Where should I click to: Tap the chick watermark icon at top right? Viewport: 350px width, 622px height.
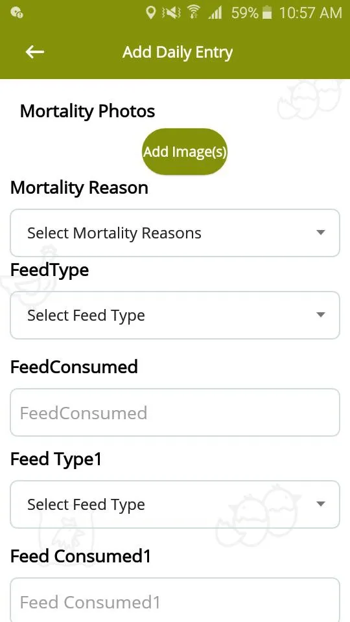tap(308, 99)
